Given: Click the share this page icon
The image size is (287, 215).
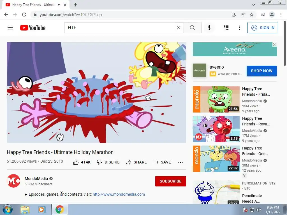Looking at the screenshot, I should click(x=242, y=15).
